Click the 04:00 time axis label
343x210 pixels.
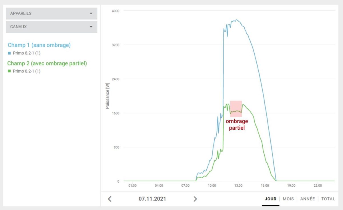[x=159, y=185]
